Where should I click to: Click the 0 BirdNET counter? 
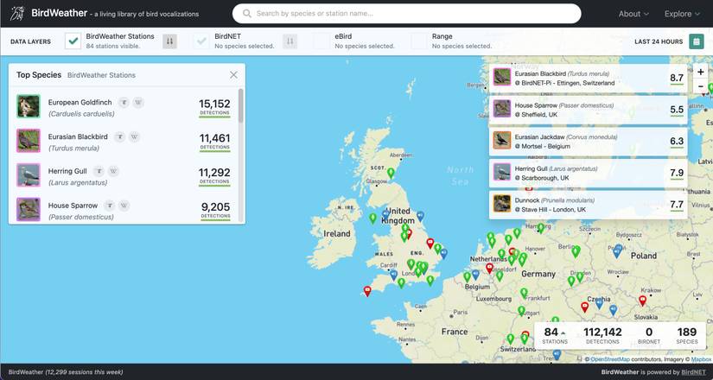[x=649, y=336]
